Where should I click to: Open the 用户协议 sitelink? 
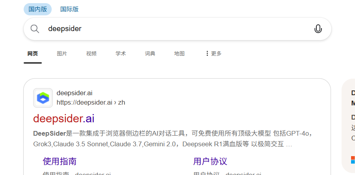[x=210, y=161]
